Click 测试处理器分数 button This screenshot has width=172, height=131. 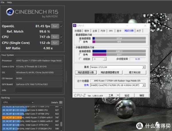[86, 72]
